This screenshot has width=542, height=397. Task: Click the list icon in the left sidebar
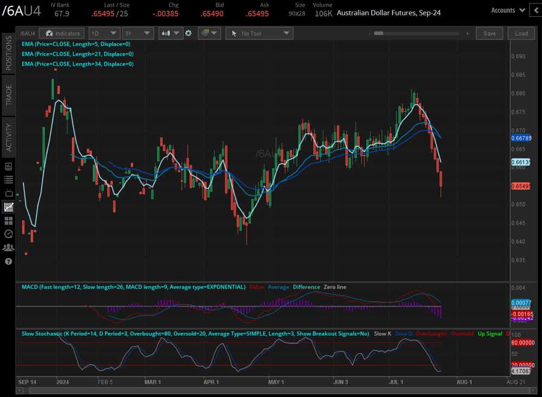[x=7, y=180]
